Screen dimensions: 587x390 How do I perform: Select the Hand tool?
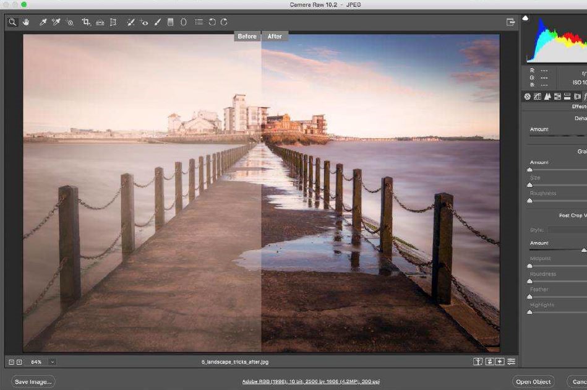pos(26,22)
